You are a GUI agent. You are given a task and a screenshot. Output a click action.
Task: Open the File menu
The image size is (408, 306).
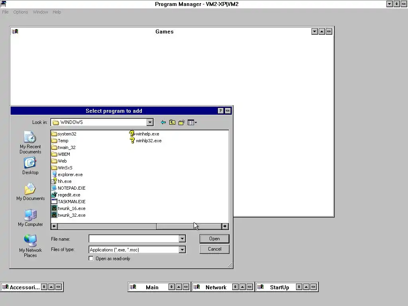pyautogui.click(x=5, y=12)
